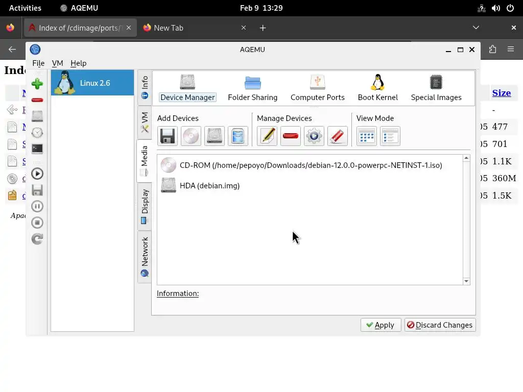523x392 pixels.
Task: Stop the VM with the stop button
Action: [37, 223]
